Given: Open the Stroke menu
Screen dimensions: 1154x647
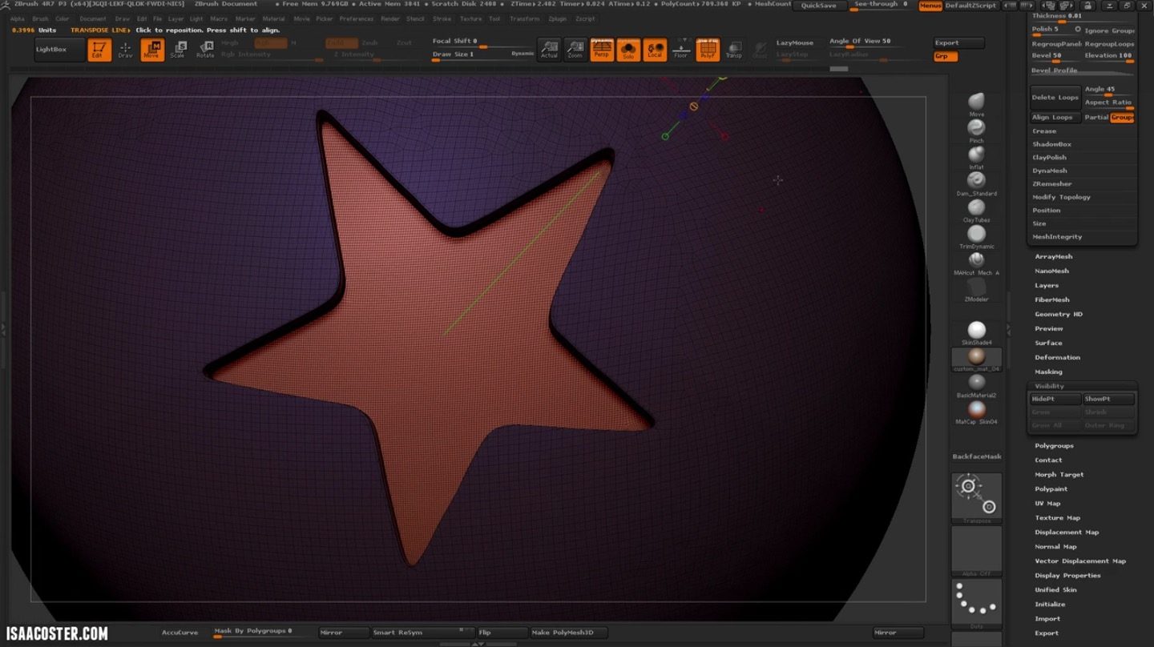Looking at the screenshot, I should click(442, 18).
